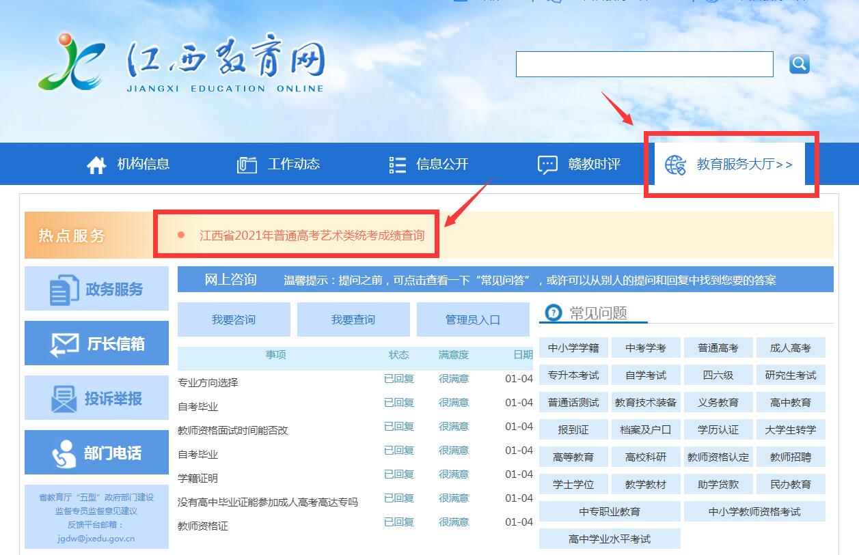859x555 pixels.
Task: Click the jgdw@jxedu.gov.cn email text
Action: [x=96, y=538]
